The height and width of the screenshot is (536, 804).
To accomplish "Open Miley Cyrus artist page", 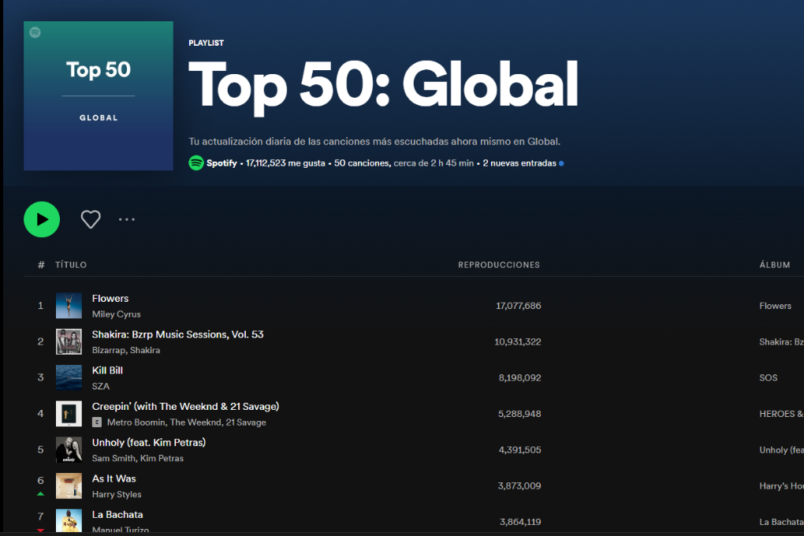I will click(116, 315).
